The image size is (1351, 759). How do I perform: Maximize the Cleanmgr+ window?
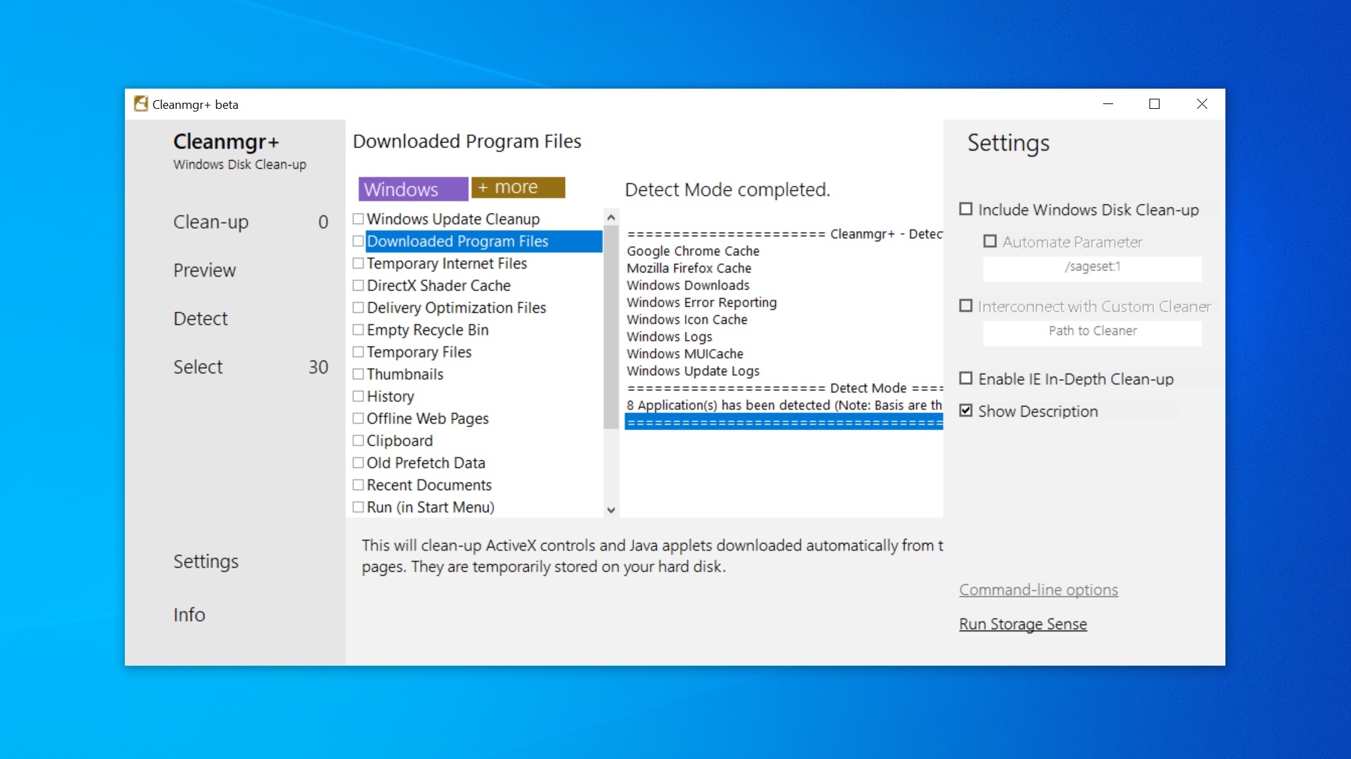pyautogui.click(x=1154, y=104)
